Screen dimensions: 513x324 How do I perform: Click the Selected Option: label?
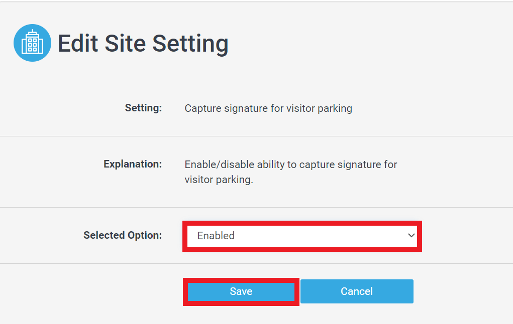pyautogui.click(x=123, y=235)
